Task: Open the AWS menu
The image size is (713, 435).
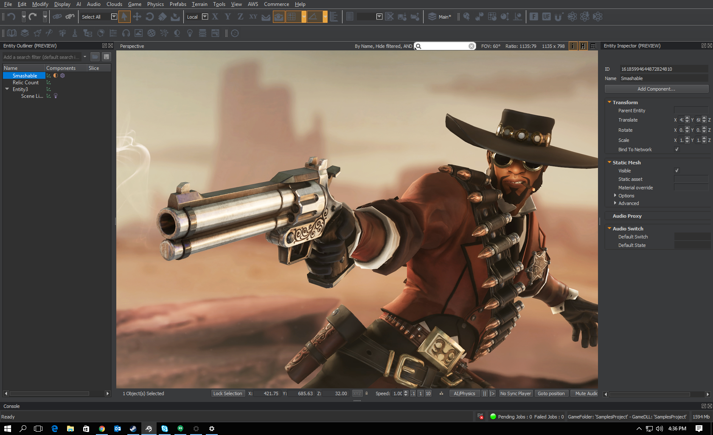Action: click(x=253, y=4)
